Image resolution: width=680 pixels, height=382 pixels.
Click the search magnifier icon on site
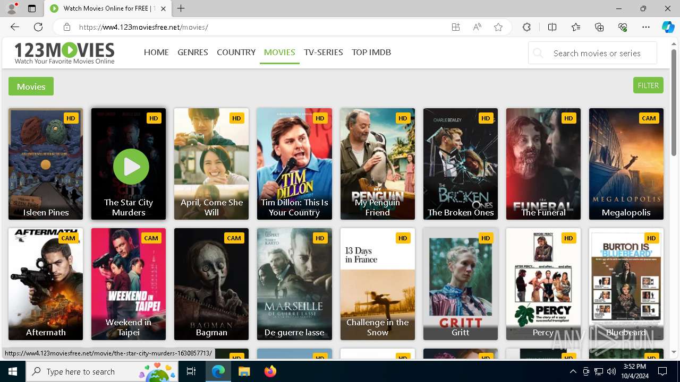click(538, 53)
